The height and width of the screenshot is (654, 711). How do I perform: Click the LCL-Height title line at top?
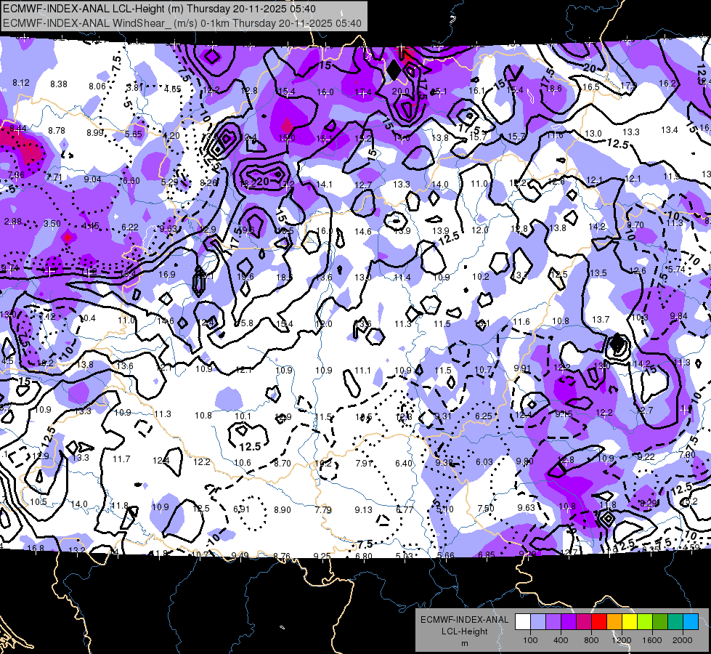coord(159,9)
